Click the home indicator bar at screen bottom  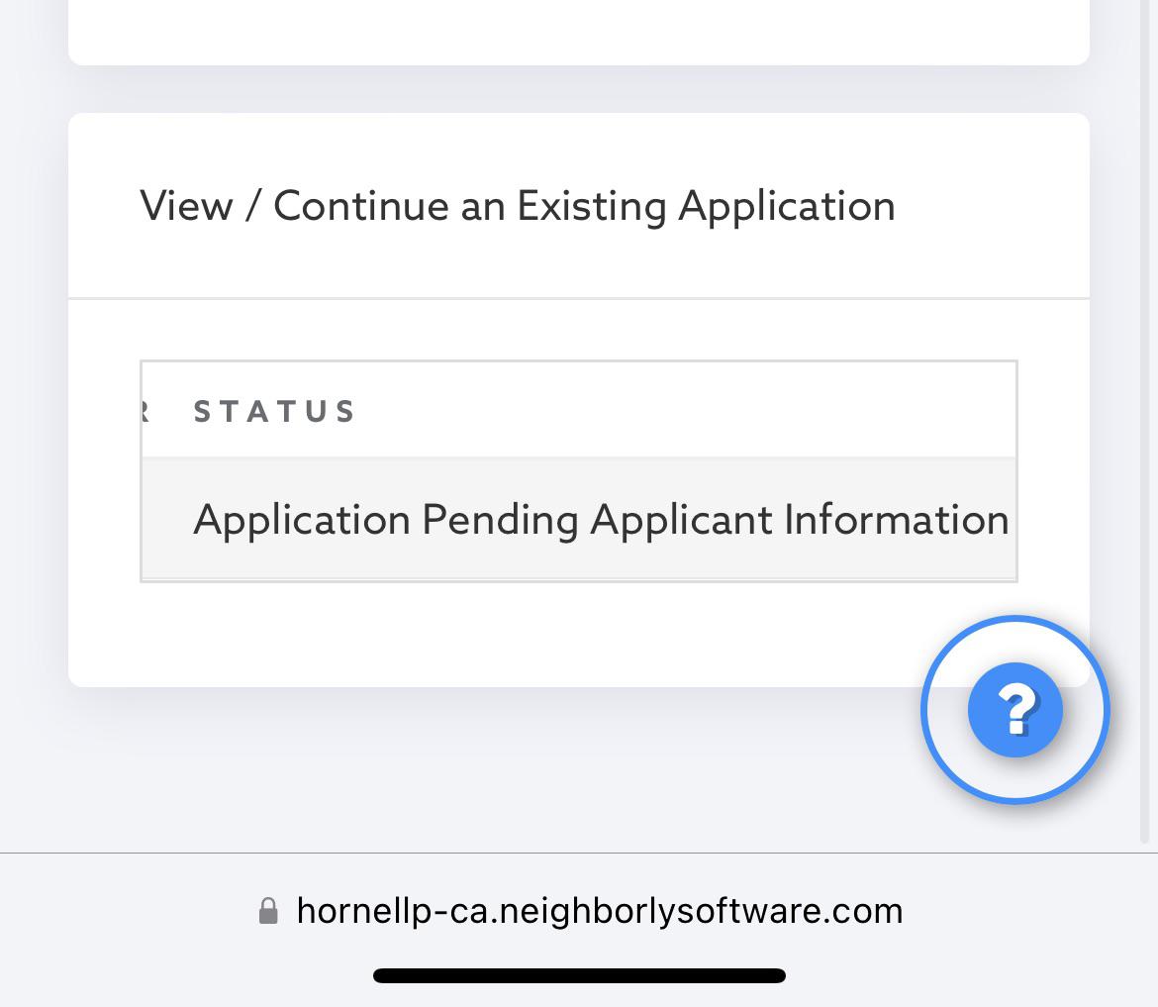coord(578,974)
